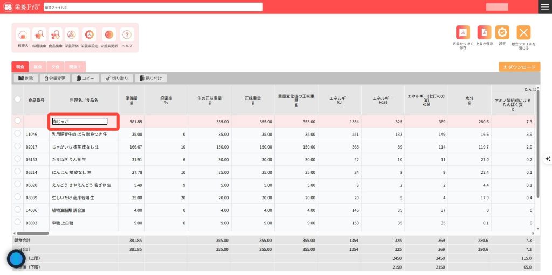Click the 分量変更 button
The width and height of the screenshot is (552, 275).
tap(54, 79)
